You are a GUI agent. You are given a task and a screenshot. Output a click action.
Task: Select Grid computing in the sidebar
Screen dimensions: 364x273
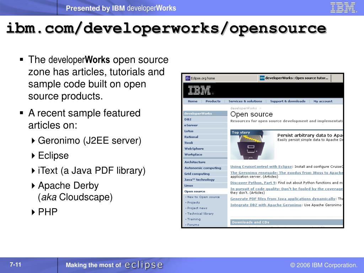205,173
